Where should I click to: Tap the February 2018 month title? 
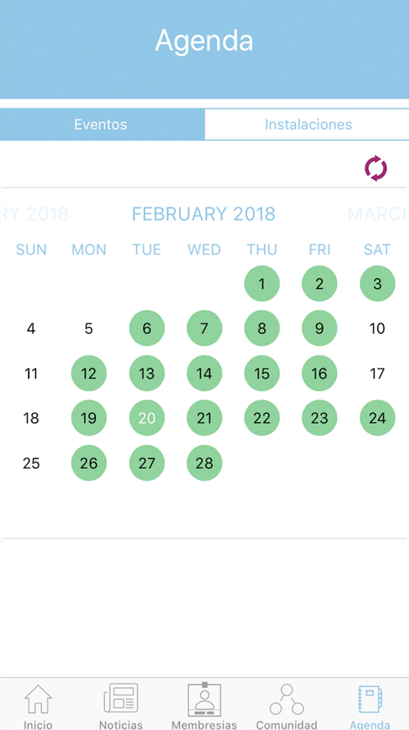(x=203, y=214)
